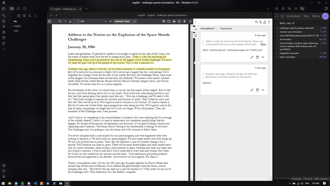Edit the "ethos: common ground" annotation
Image resolution: width=330 pixels, height=186 pixels.
coord(252,57)
